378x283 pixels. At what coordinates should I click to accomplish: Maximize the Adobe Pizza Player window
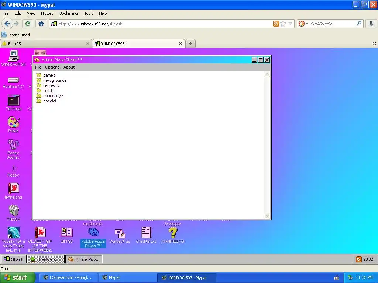coord(261,60)
